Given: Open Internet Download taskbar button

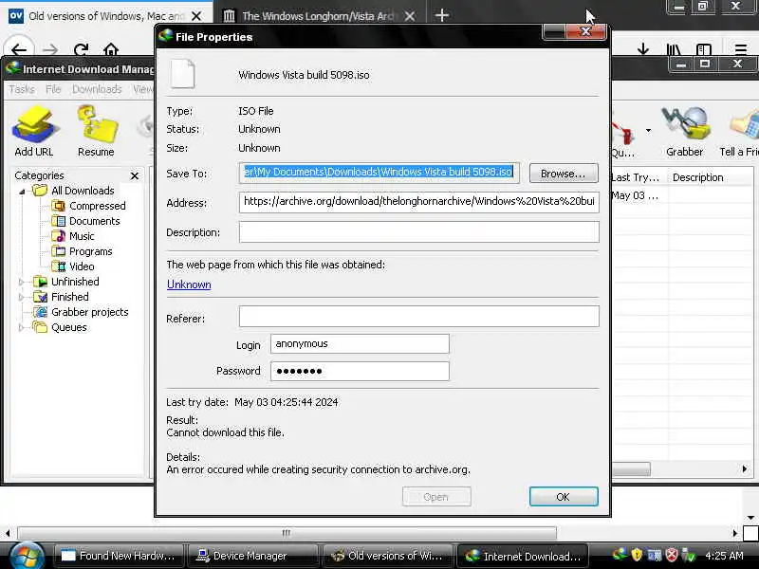Looking at the screenshot, I should coord(523,556).
